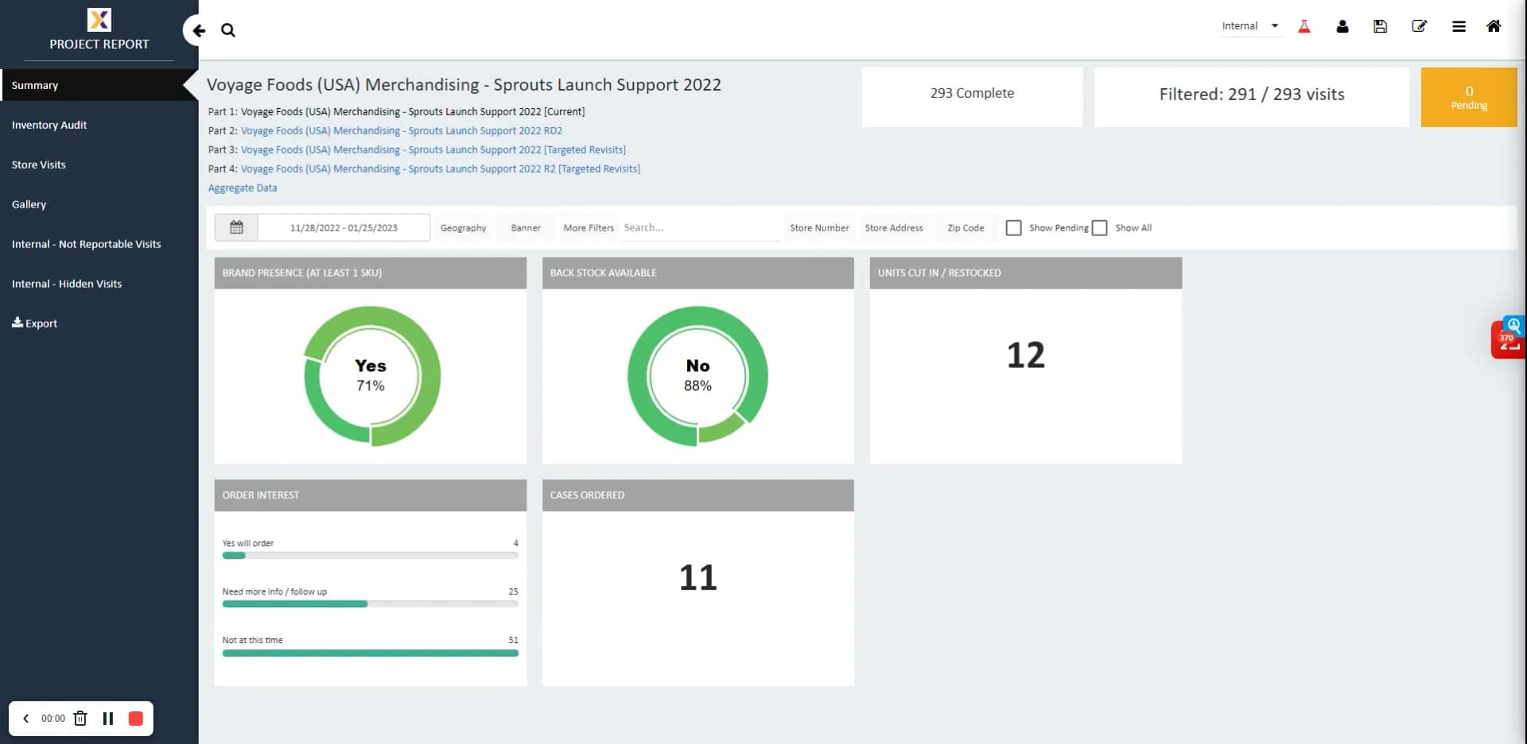Screen dimensions: 1527x744
Task: Click the save disk icon
Action: (x=1380, y=26)
